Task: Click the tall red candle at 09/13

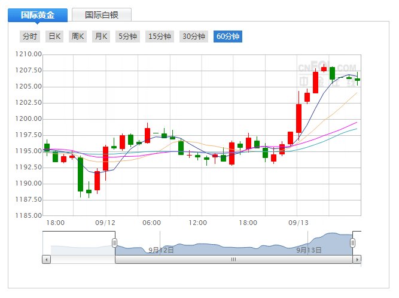Action: pos(299,118)
